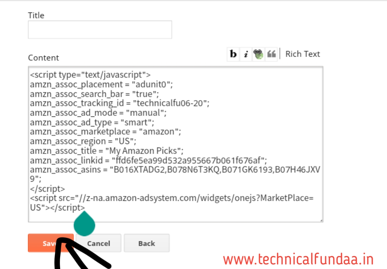Cancel the gadget configuration
This screenshot has width=387, height=269.
[99, 243]
